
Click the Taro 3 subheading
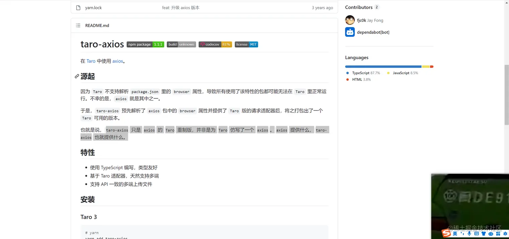[89, 217]
